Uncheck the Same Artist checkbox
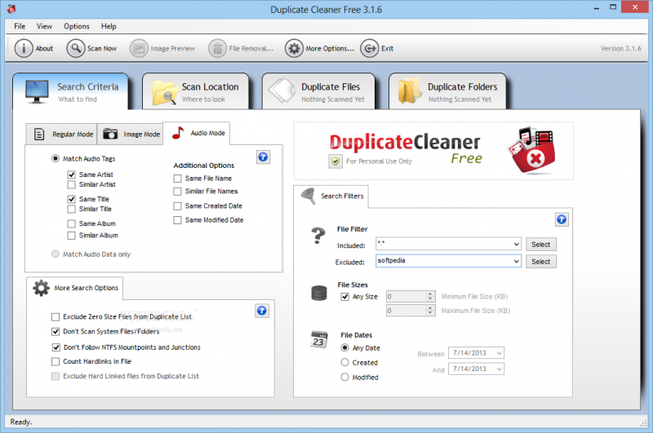The height and width of the screenshot is (433, 653). pyautogui.click(x=72, y=175)
